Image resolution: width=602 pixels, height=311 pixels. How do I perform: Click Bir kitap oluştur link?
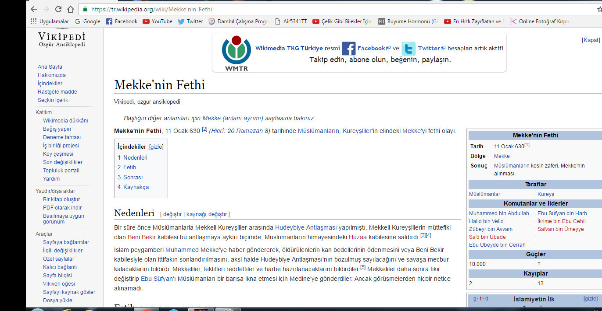(61, 199)
